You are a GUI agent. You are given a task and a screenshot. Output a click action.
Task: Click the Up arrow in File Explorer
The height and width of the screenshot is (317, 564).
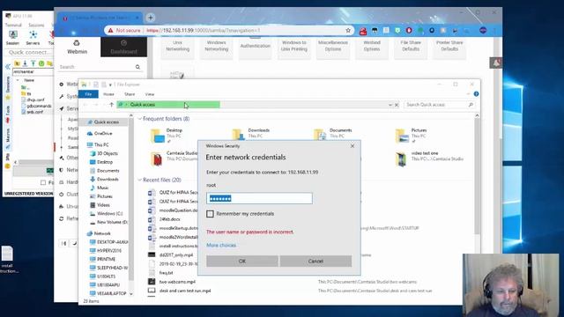112,105
